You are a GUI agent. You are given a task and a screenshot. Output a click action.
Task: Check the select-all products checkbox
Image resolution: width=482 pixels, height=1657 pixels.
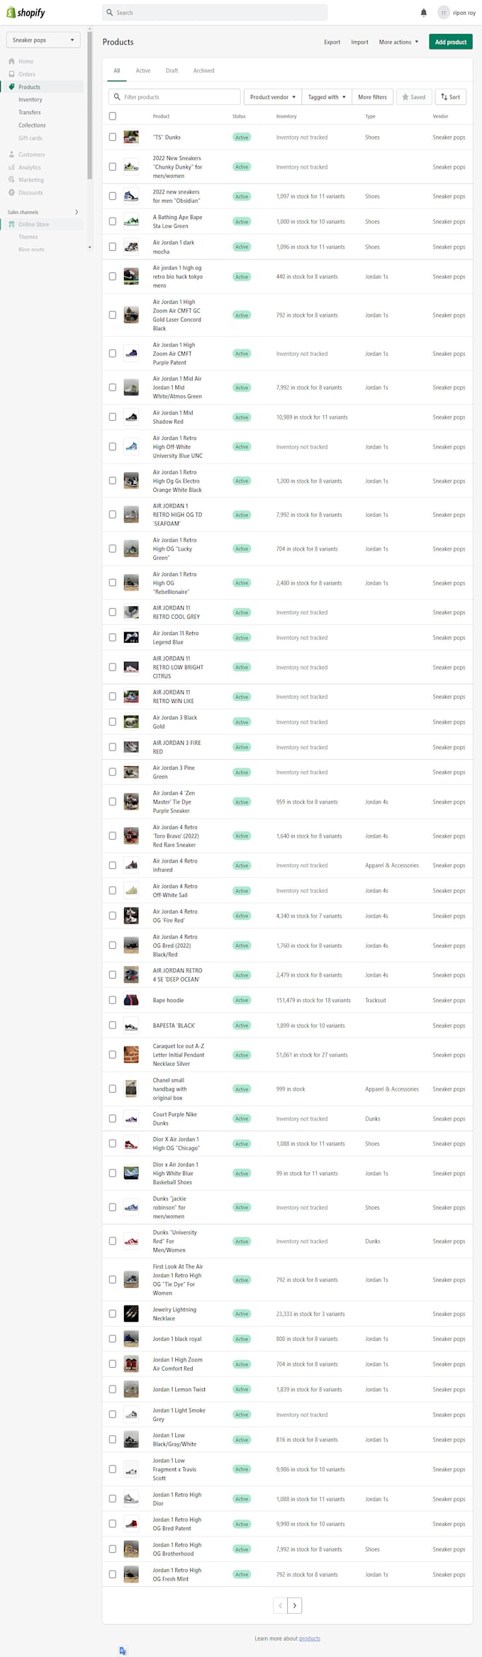112,116
